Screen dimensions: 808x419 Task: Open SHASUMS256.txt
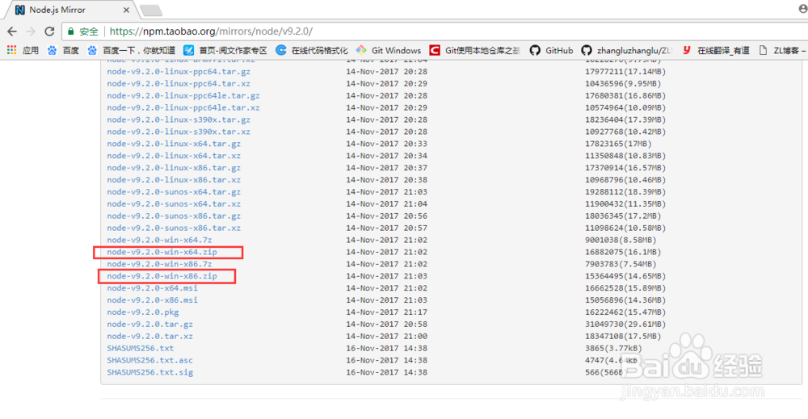(x=140, y=348)
